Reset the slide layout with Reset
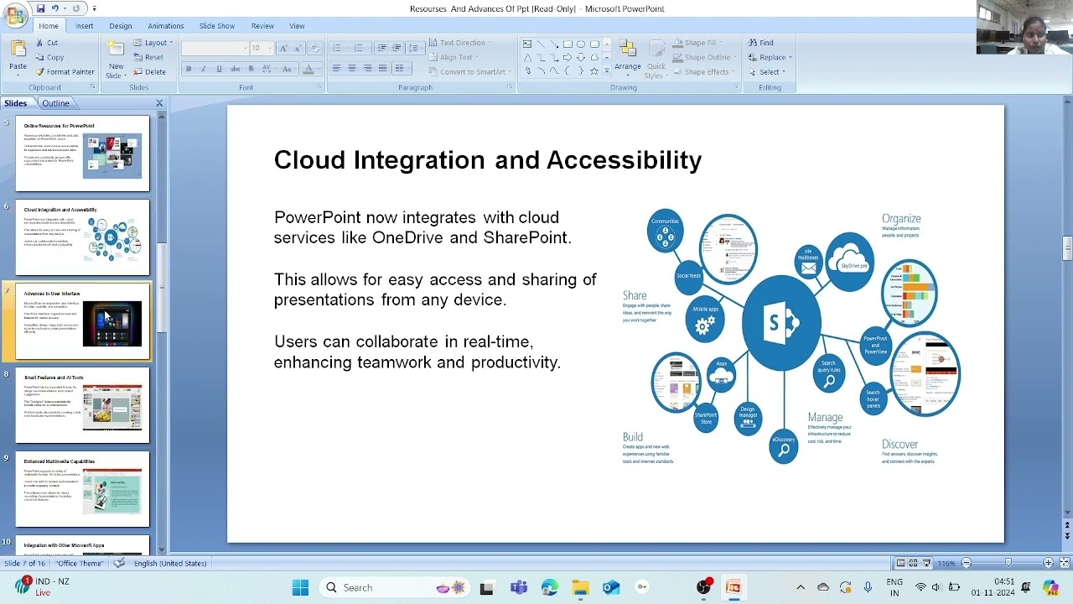Screen dimensions: 1073x604 (x=148, y=57)
